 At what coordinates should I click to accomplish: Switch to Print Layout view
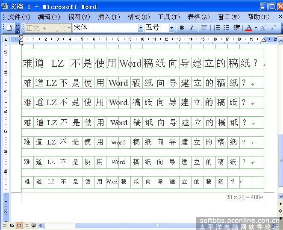point(19,225)
